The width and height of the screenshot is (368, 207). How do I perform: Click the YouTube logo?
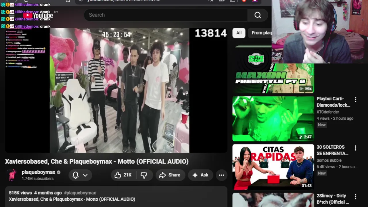[38, 15]
